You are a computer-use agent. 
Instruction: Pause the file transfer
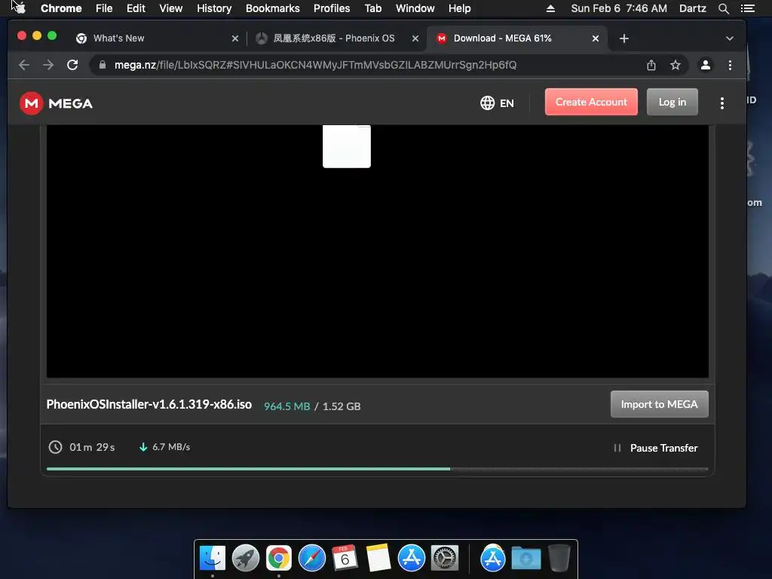click(656, 448)
